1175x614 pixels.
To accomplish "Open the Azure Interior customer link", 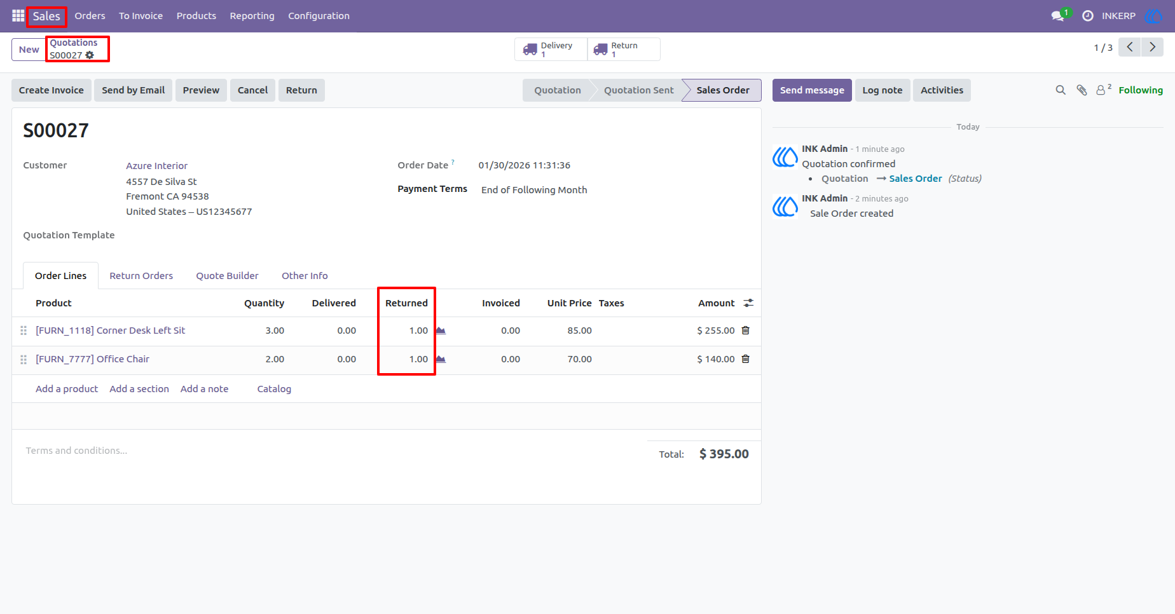I will click(157, 166).
